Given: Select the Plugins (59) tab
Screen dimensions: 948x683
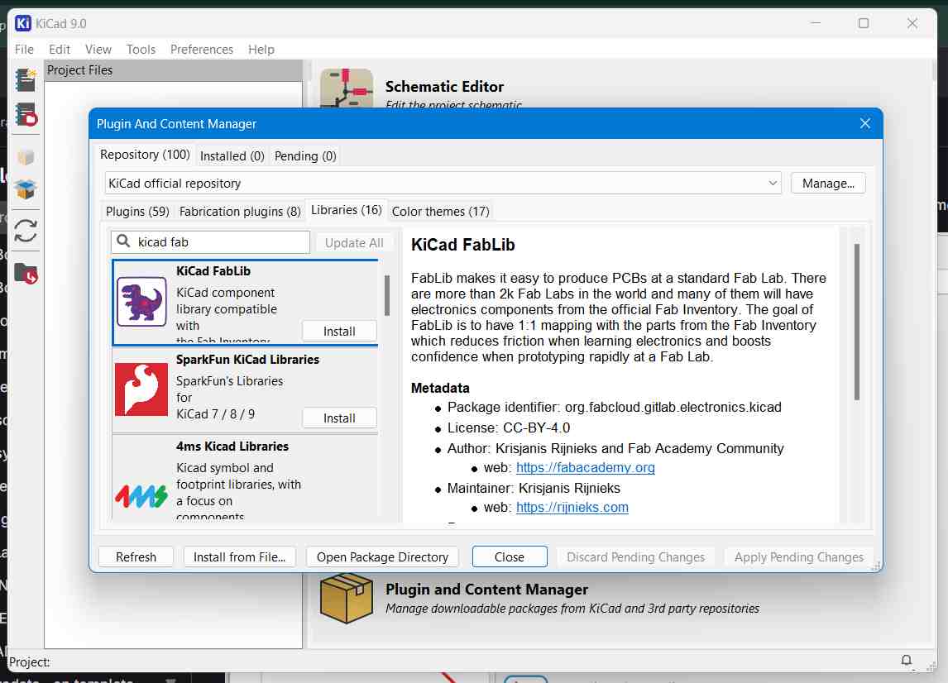Looking at the screenshot, I should 137,212.
